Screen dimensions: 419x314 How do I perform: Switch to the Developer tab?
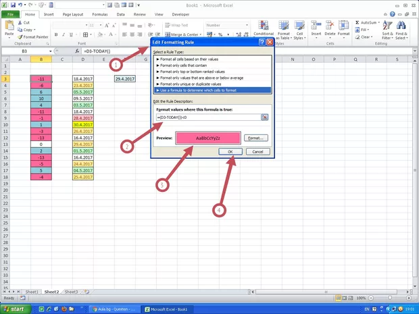(x=180, y=14)
